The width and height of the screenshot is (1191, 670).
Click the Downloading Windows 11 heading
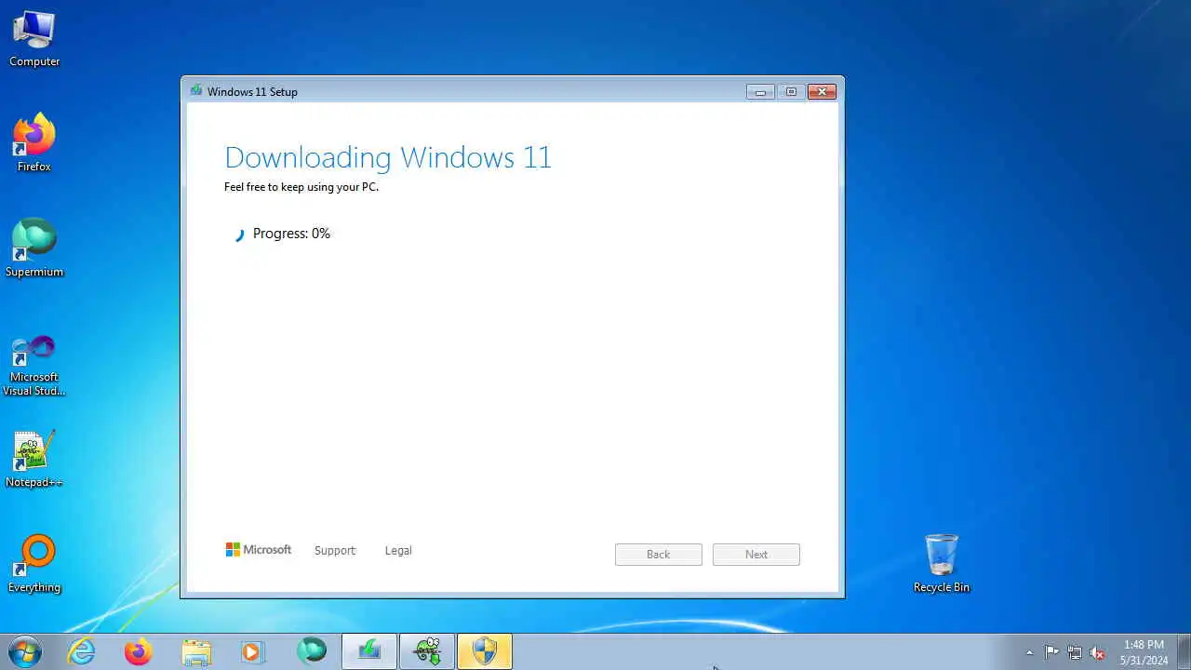point(388,157)
